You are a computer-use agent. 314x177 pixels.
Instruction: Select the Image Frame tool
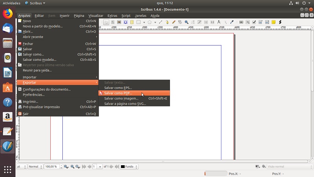point(119,22)
